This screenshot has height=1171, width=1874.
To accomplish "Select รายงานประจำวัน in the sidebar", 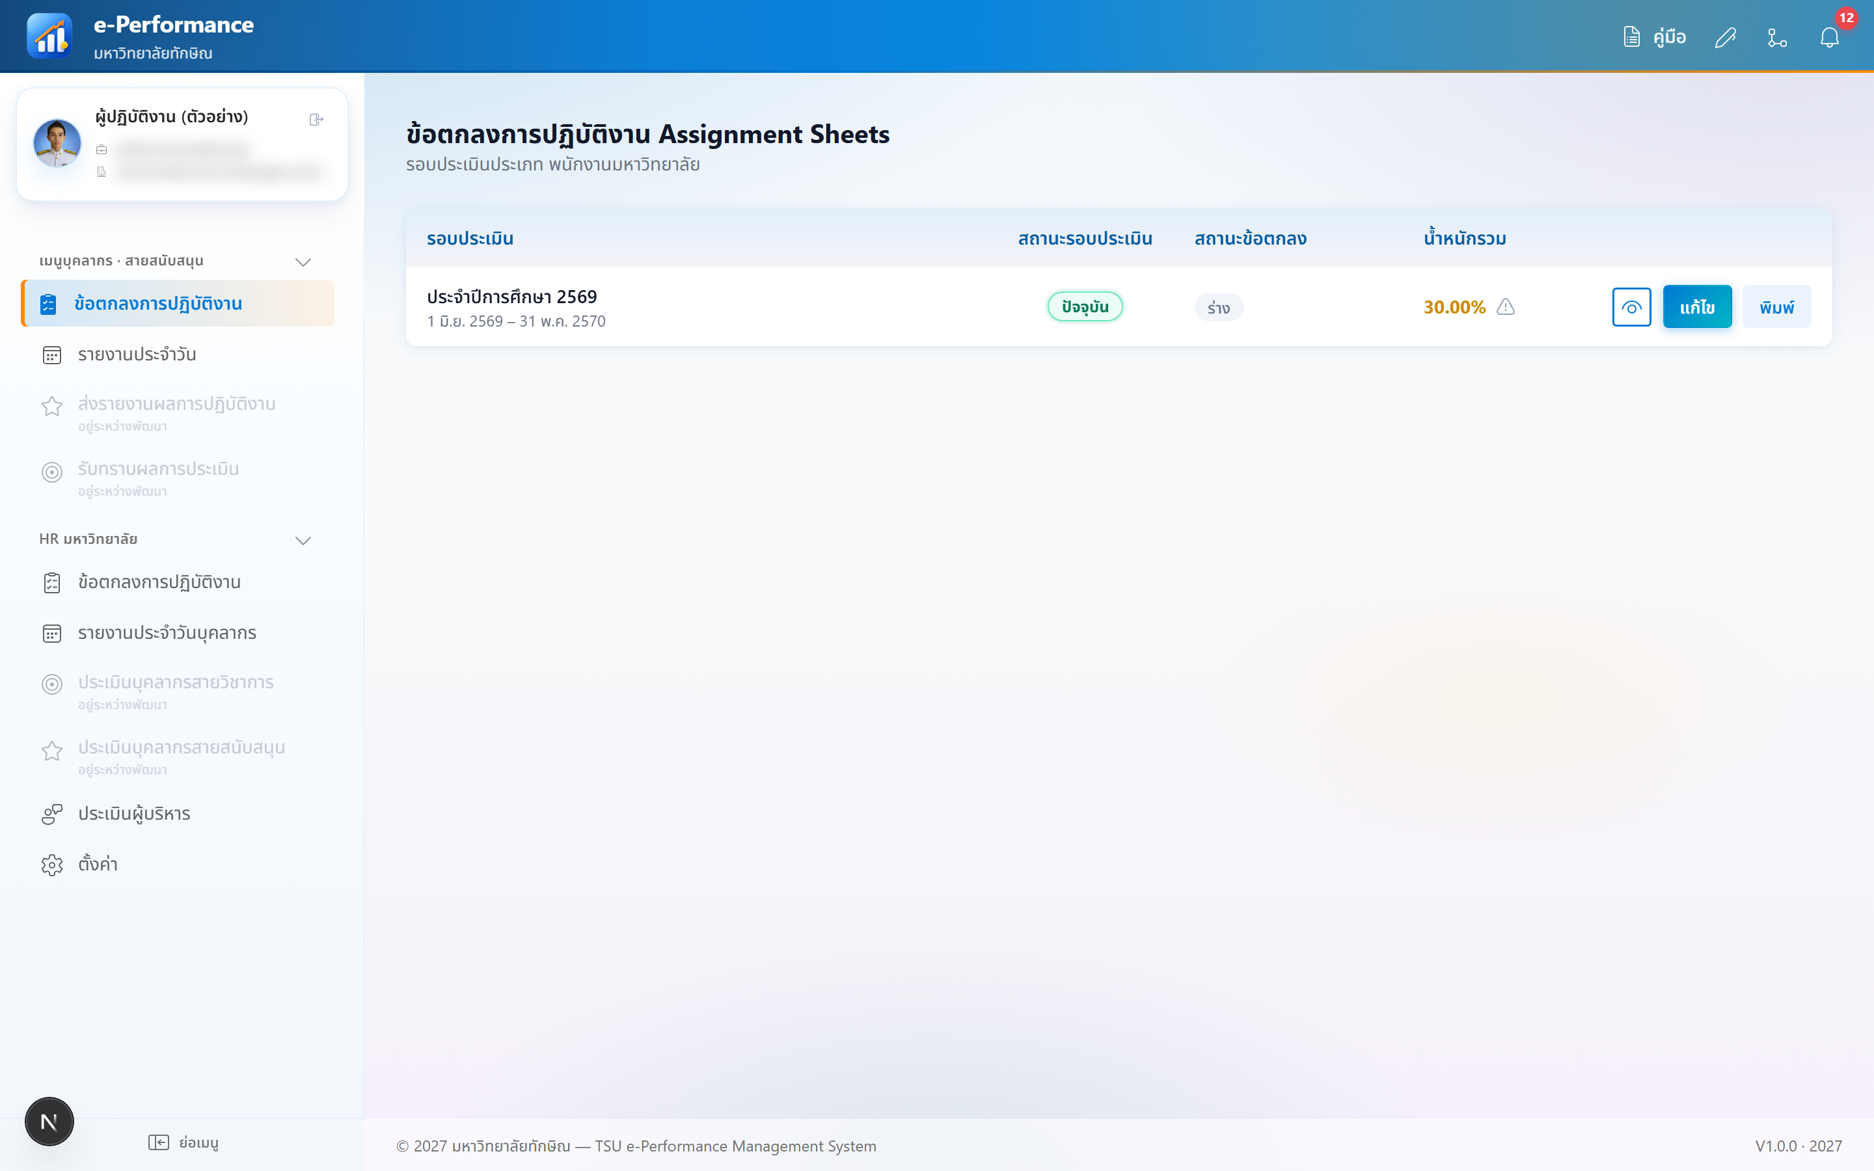I will [178, 354].
